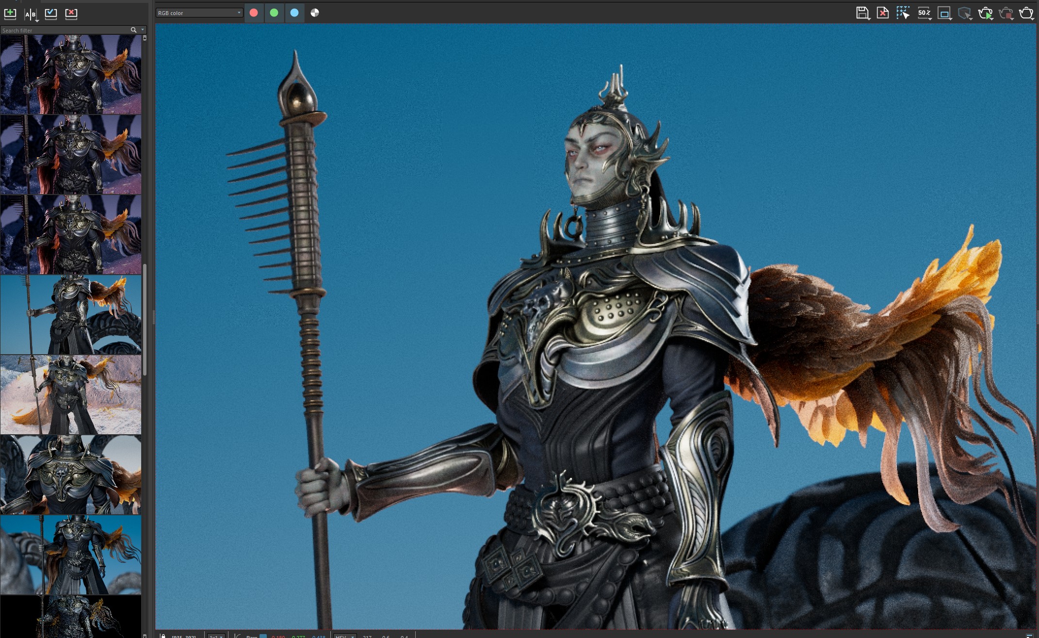Switch to alpha channel display
Image resolution: width=1039 pixels, height=638 pixels.
[315, 13]
